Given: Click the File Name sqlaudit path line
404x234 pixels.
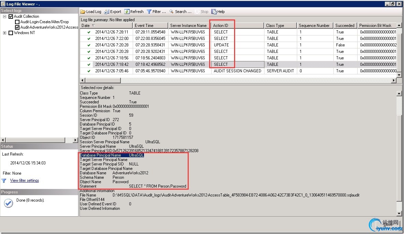Looking at the screenshot, I should tap(219, 195).
